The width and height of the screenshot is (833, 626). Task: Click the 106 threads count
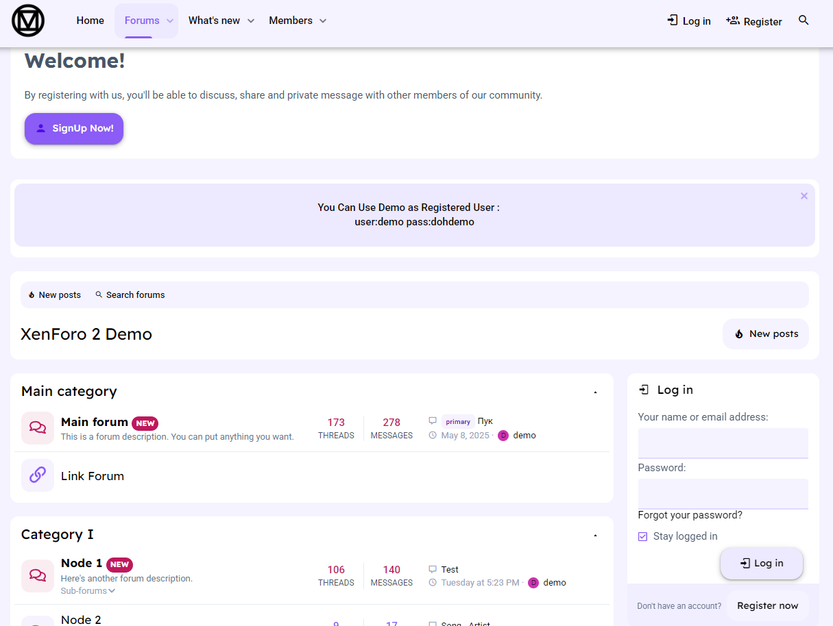point(336,570)
